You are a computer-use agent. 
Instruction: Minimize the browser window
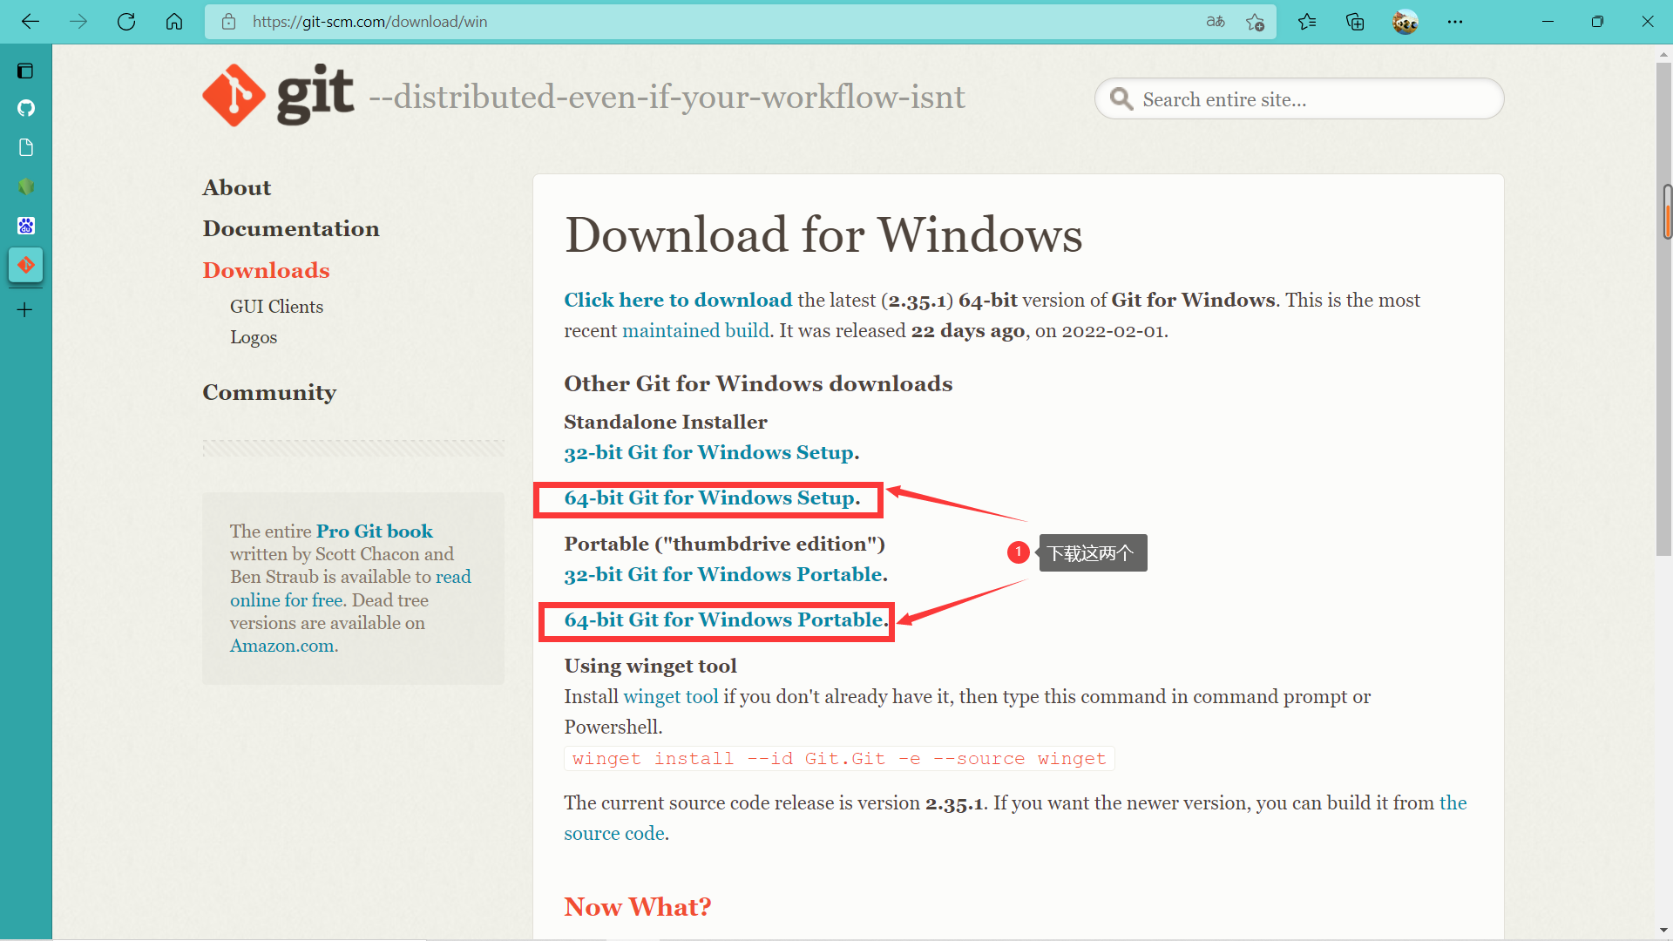[1548, 22]
